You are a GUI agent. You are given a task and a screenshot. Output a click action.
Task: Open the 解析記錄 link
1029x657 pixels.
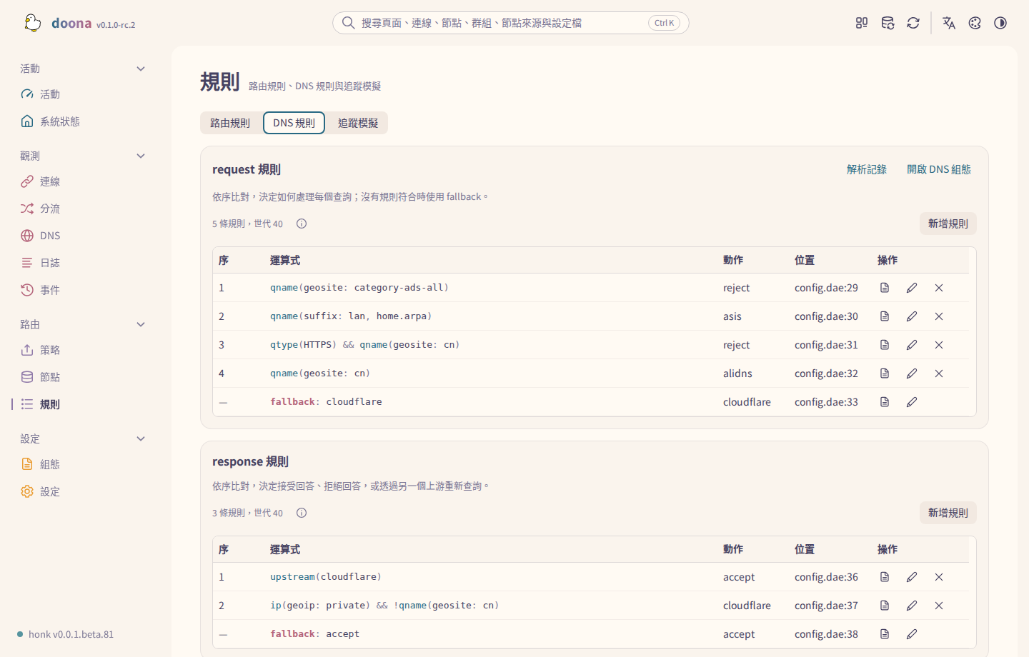pyautogui.click(x=866, y=169)
